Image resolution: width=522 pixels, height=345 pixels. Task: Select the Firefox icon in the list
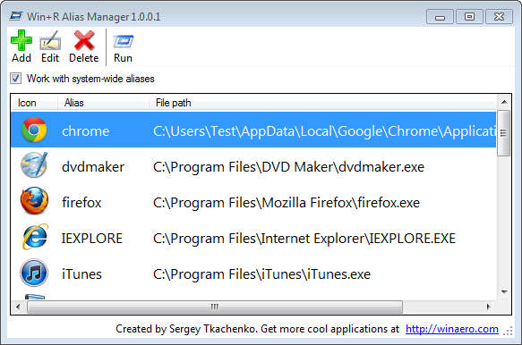point(34,200)
